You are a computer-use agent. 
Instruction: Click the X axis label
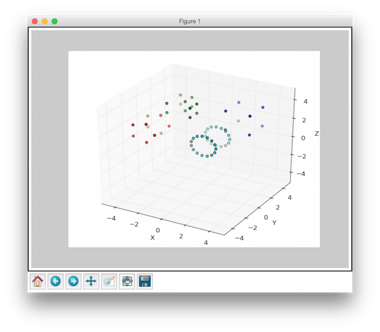pyautogui.click(x=152, y=238)
